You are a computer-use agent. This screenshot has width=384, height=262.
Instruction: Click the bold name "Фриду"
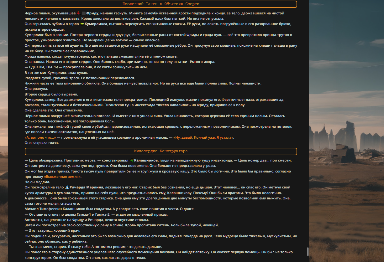[92, 13]
